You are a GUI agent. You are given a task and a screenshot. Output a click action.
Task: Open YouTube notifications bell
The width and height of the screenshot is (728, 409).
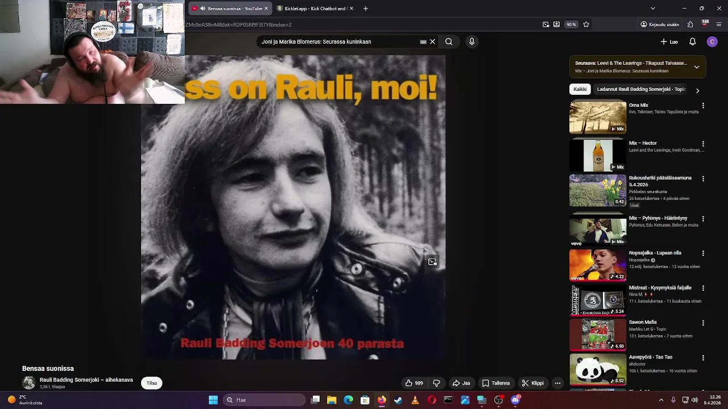coord(692,41)
